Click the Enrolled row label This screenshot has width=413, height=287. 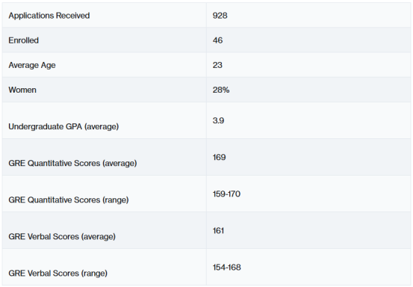pyautogui.click(x=23, y=40)
